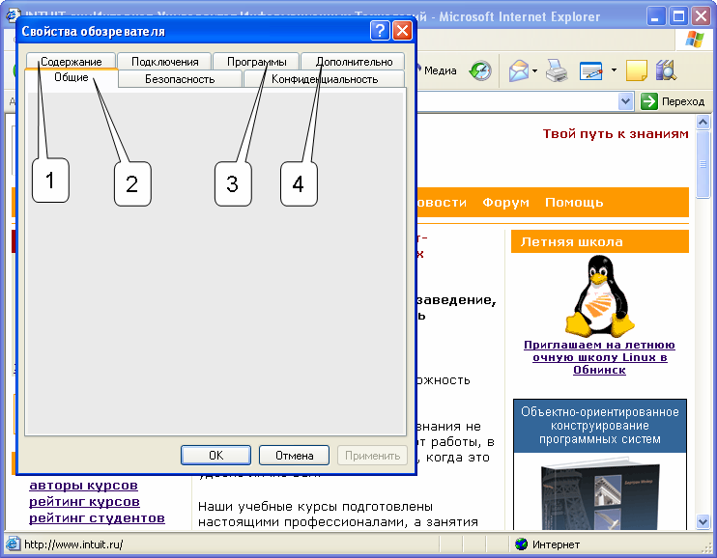Open the address bar dropdown arrow
The height and width of the screenshot is (558, 717).
pyautogui.click(x=625, y=101)
